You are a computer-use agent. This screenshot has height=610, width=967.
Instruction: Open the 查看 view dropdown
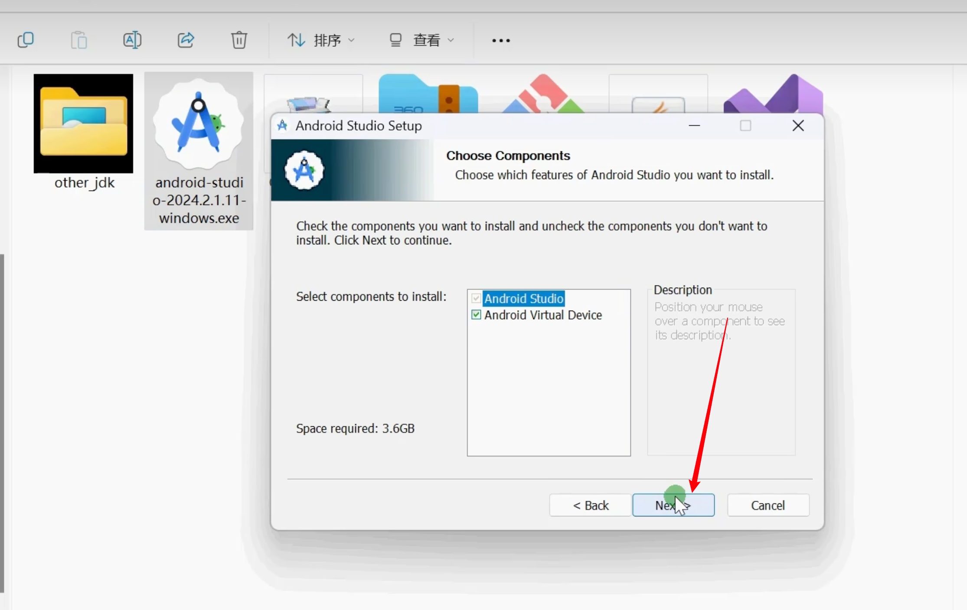[421, 40]
